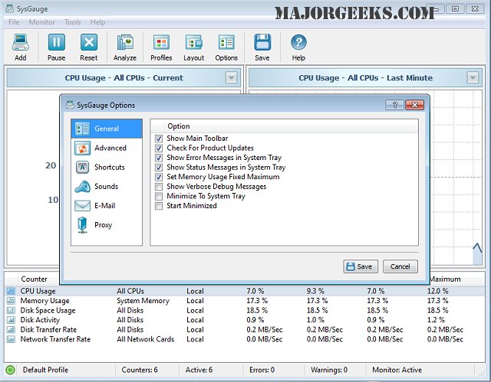Open the Sounds options category
This screenshot has width=491, height=382.
click(x=107, y=187)
